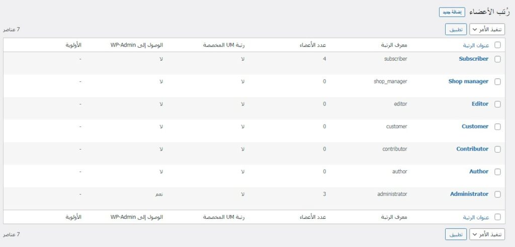Open the Administrator role link

[x=469, y=194]
